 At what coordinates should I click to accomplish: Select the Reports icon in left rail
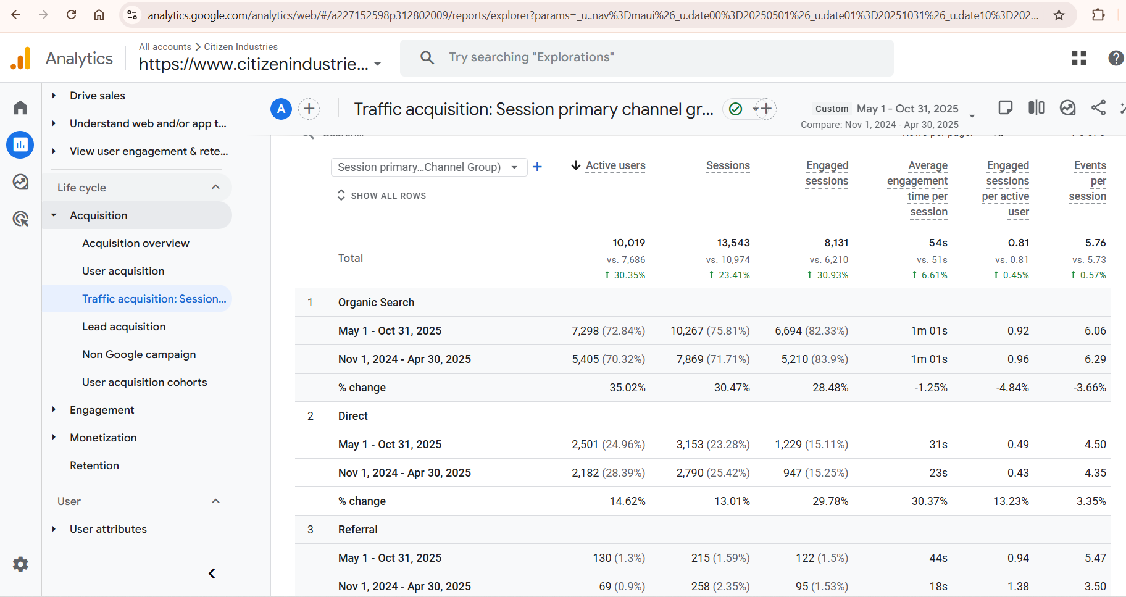[x=20, y=145]
